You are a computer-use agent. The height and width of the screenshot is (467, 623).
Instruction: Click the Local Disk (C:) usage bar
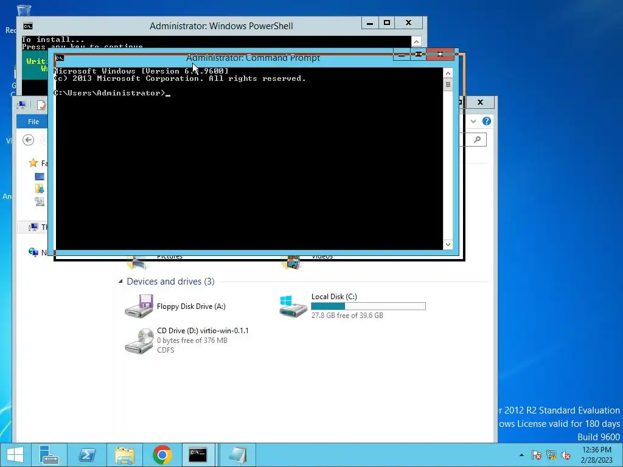tap(368, 306)
